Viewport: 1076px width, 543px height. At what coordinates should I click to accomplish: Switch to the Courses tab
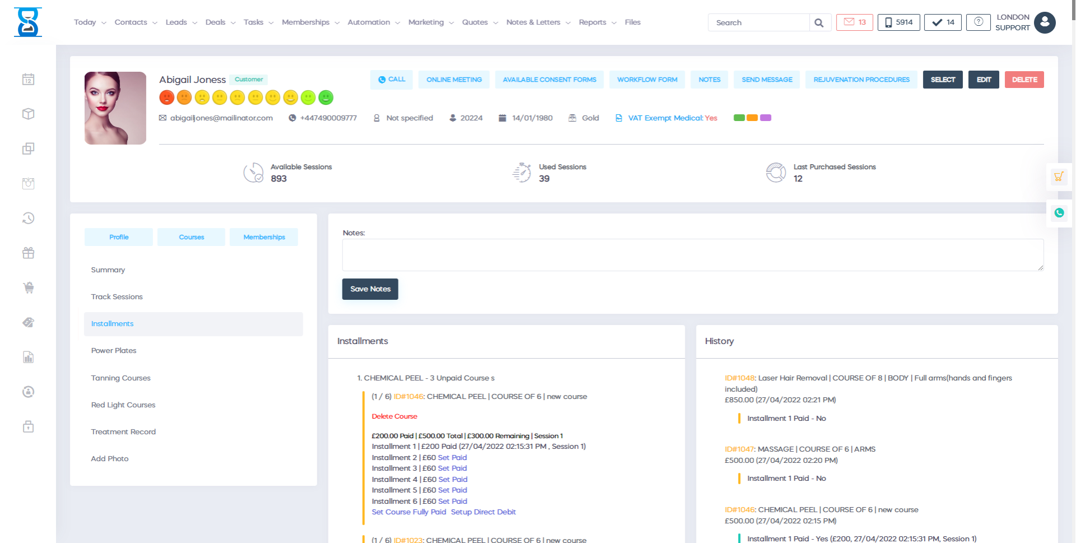[x=191, y=237]
